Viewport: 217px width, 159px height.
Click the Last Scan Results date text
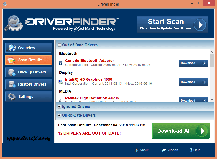tap(102, 125)
